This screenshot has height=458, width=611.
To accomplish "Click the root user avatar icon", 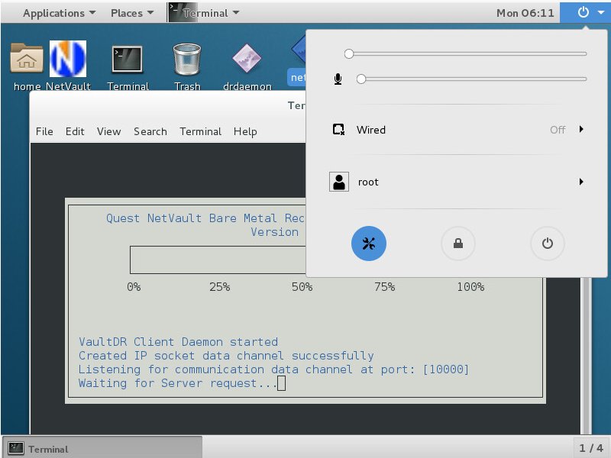I will click(339, 182).
